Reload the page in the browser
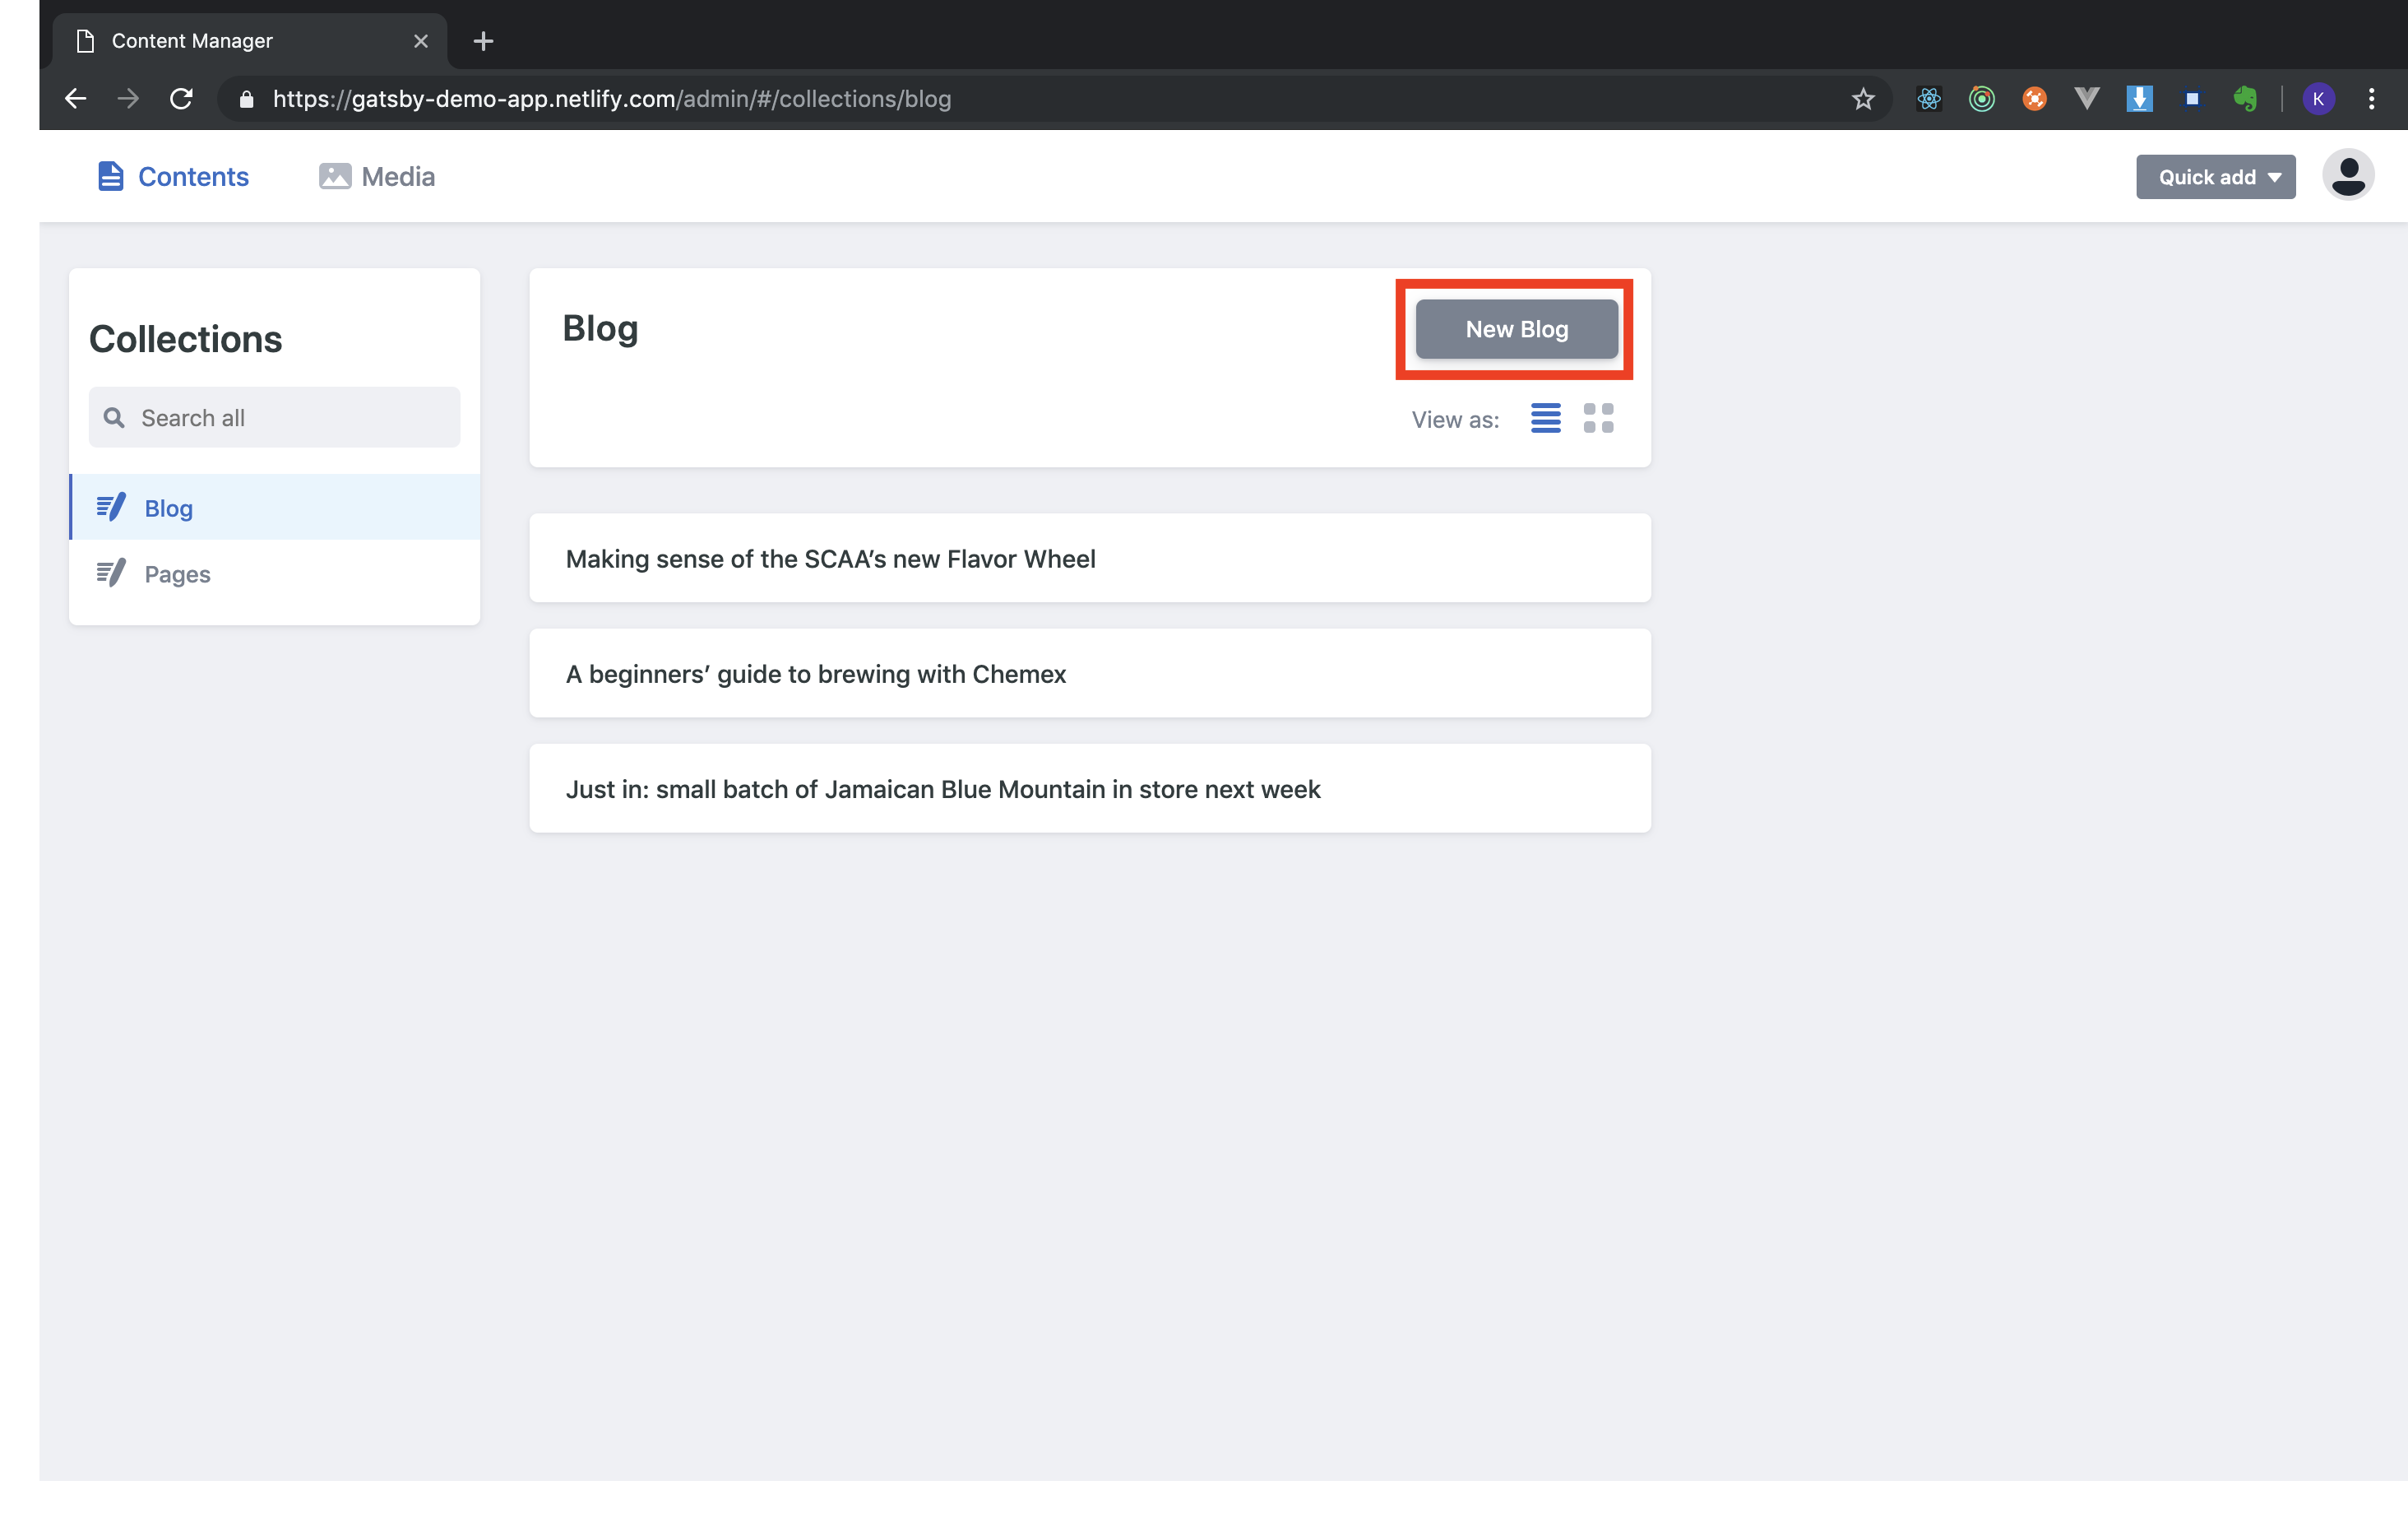The image size is (2408, 1527). pos(181,99)
